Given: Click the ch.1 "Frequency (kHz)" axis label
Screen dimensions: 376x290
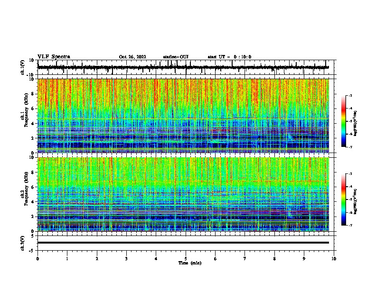Looking at the screenshot, I should 26,110.
